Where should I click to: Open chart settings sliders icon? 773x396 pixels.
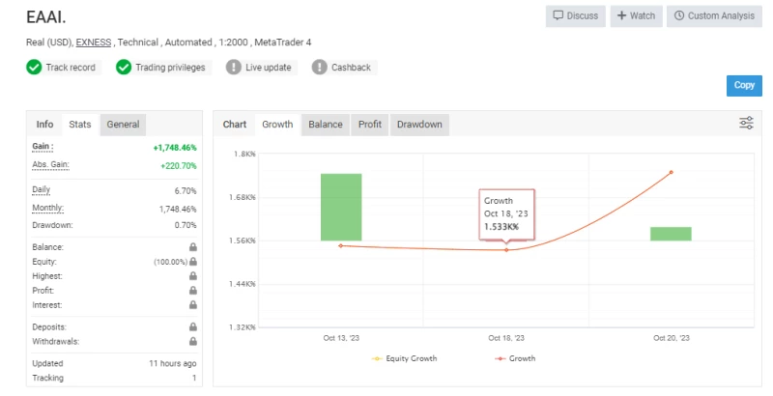pos(746,123)
